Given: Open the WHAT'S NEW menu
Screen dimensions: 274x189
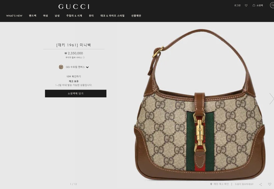Looking at the screenshot, I should (x=14, y=16).
